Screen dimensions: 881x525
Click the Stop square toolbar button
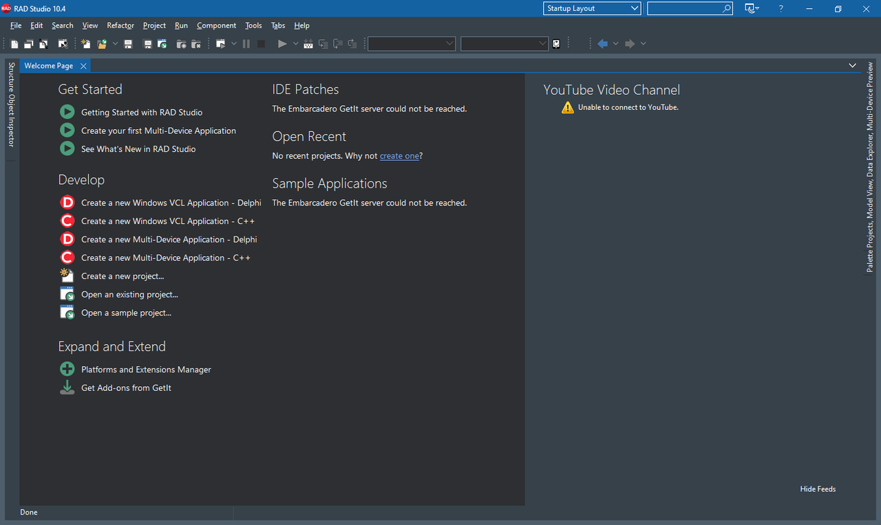(x=261, y=44)
